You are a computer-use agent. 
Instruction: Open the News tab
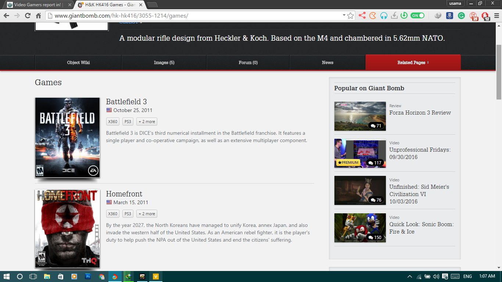(x=327, y=62)
